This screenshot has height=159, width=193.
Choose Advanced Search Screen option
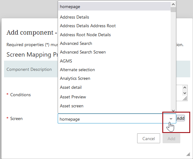83,52
